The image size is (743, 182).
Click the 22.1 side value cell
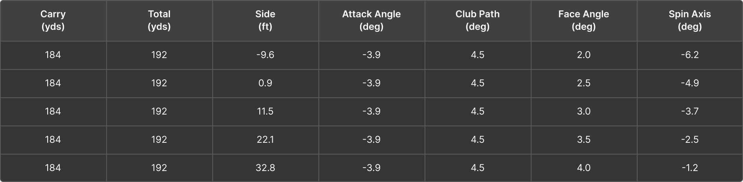265,140
